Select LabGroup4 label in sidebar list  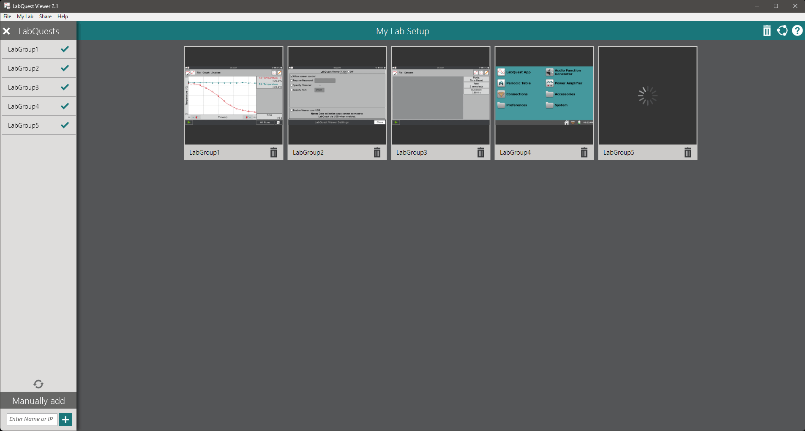(23, 106)
